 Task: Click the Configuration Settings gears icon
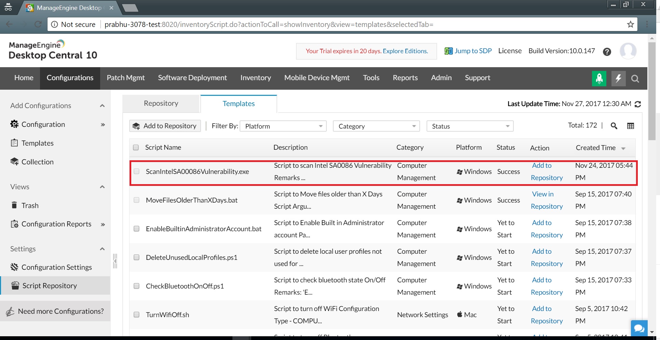coord(14,267)
